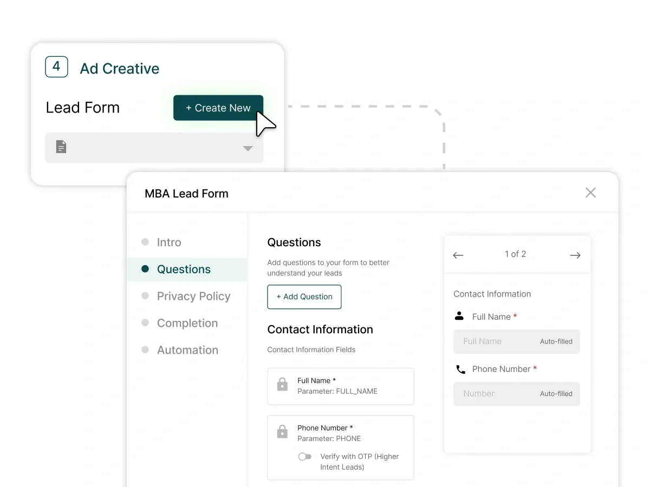Click the document icon in the Lead Form selector
Viewport: 650px width, 487px height.
[x=61, y=147]
